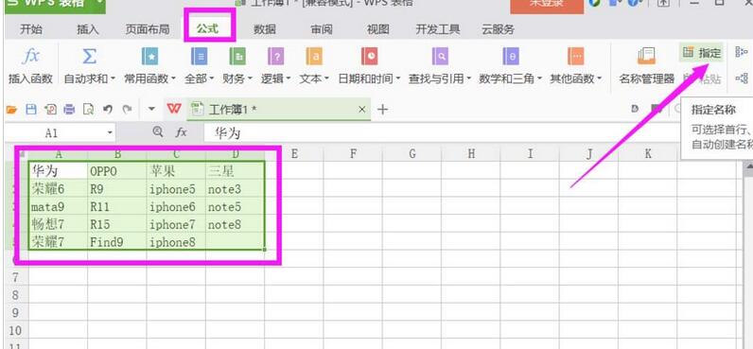This screenshot has height=349, width=753.
Task: Expand the 查找与引用 dropdown label
Action: (440, 79)
